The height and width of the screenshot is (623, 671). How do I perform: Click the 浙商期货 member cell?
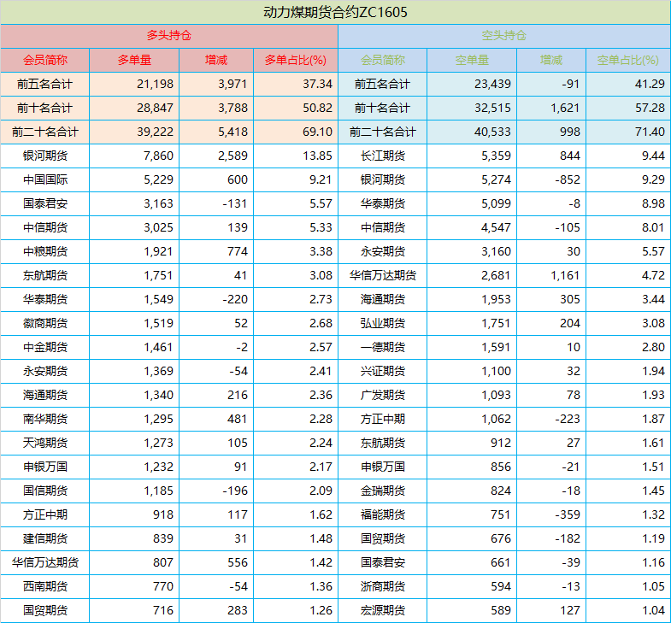coord(383,587)
